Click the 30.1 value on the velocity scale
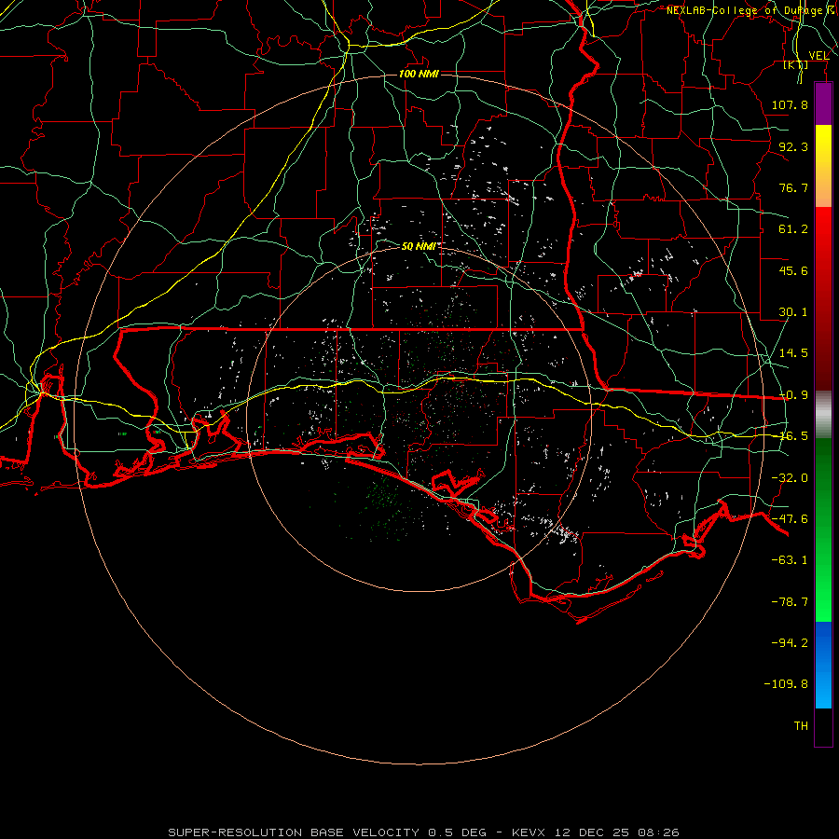Screen dimensions: 839x839 pyautogui.click(x=793, y=312)
